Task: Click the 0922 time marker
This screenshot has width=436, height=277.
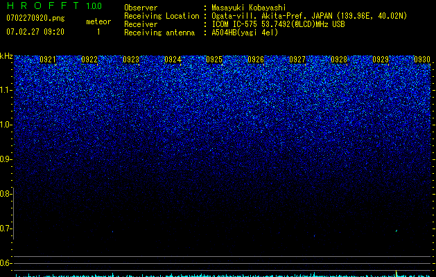Action: 89,60
